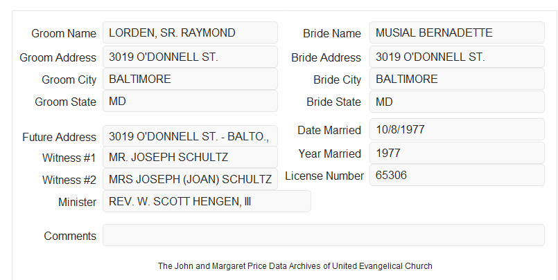Click the Groom Name field

tap(190, 32)
